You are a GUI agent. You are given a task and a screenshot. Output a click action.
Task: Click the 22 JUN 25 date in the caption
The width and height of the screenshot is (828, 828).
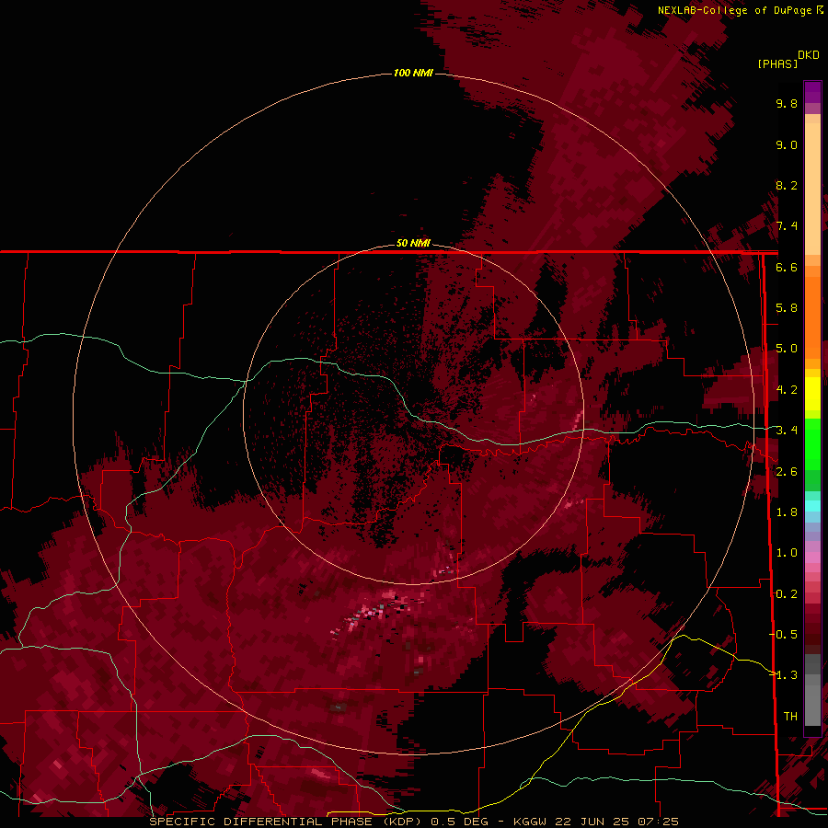click(593, 822)
